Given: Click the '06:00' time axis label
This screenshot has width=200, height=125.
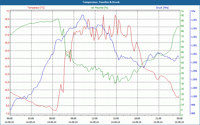Looking at the screenshot, I should click(52, 118).
